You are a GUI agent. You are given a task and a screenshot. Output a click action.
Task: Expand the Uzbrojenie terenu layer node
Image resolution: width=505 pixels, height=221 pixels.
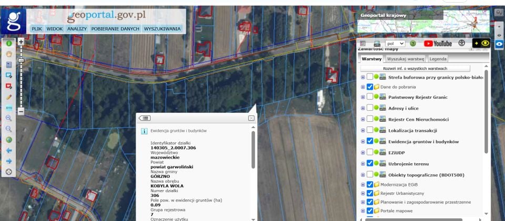click(363, 163)
